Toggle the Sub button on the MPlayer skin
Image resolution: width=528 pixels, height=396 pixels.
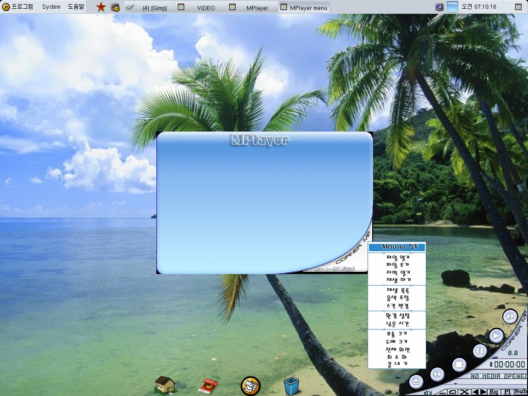pos(521,392)
